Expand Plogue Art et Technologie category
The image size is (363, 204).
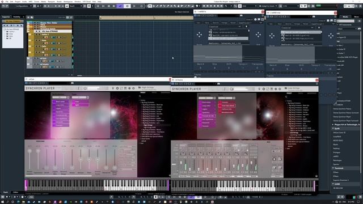point(334,125)
